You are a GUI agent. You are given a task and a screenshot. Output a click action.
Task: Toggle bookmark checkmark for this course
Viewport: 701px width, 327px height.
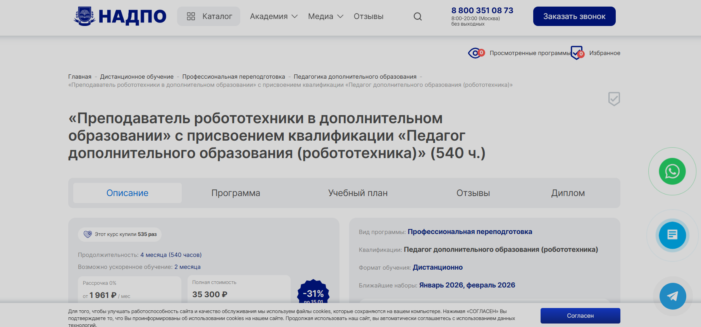point(614,99)
